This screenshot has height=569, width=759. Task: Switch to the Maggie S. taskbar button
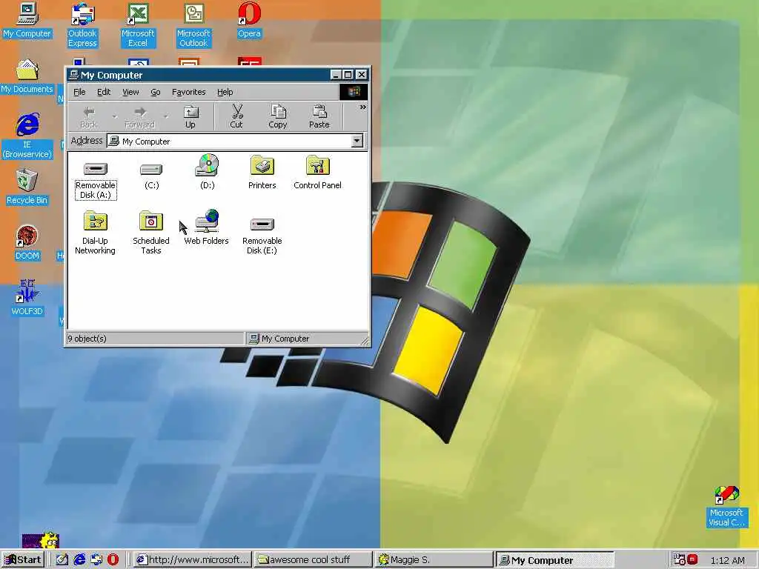pos(434,560)
